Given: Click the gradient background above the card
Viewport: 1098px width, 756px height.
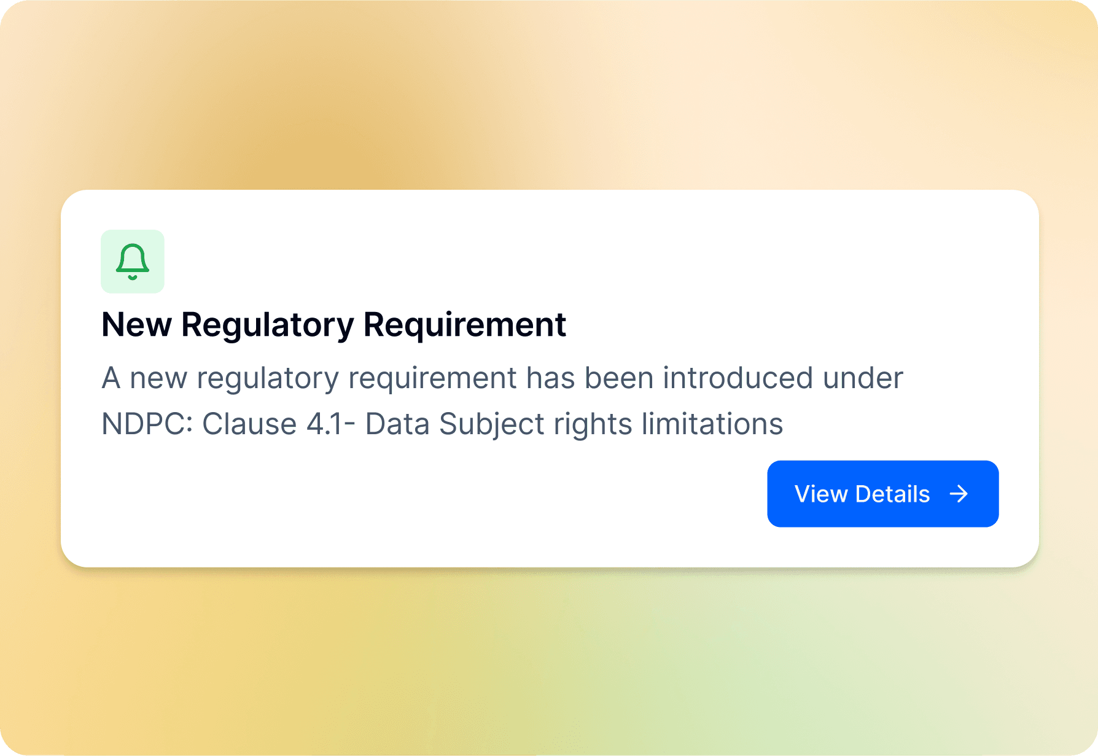Looking at the screenshot, I should pyautogui.click(x=549, y=92).
